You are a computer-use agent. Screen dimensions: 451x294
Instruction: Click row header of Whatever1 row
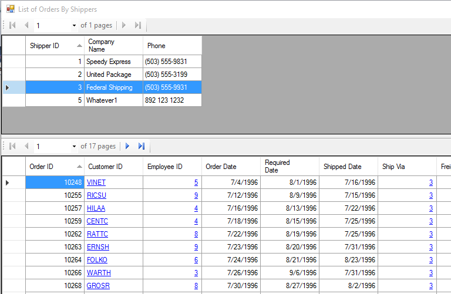(14, 100)
